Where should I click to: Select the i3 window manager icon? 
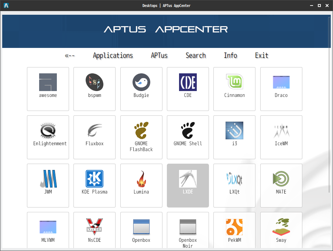pyautogui.click(x=234, y=130)
